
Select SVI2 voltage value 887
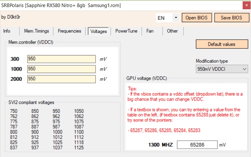[x=35, y=127]
